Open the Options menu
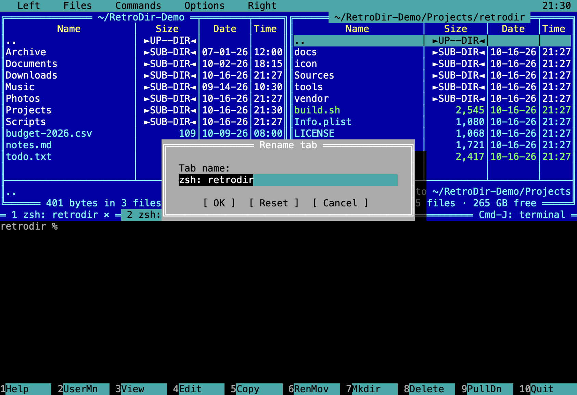 click(205, 5)
